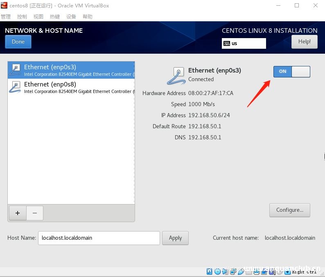Apply the host name
The width and height of the screenshot is (325, 277).
coord(175,238)
